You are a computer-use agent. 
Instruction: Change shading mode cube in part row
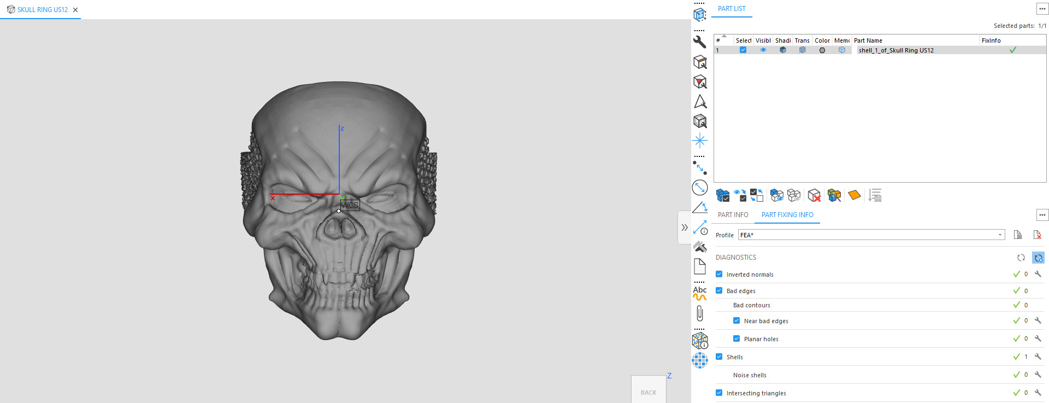pos(783,50)
